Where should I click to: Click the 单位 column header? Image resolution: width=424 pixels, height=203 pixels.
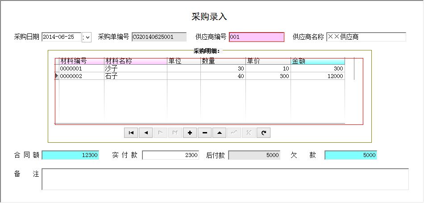(184, 61)
